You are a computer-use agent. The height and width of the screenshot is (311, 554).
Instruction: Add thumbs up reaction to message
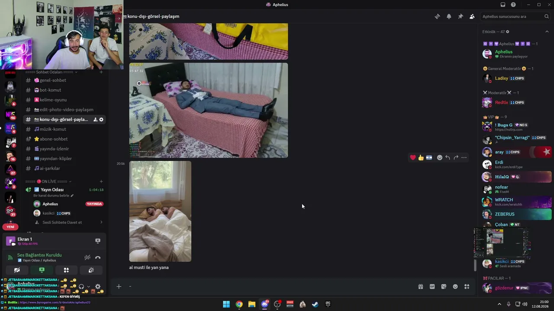tap(421, 158)
